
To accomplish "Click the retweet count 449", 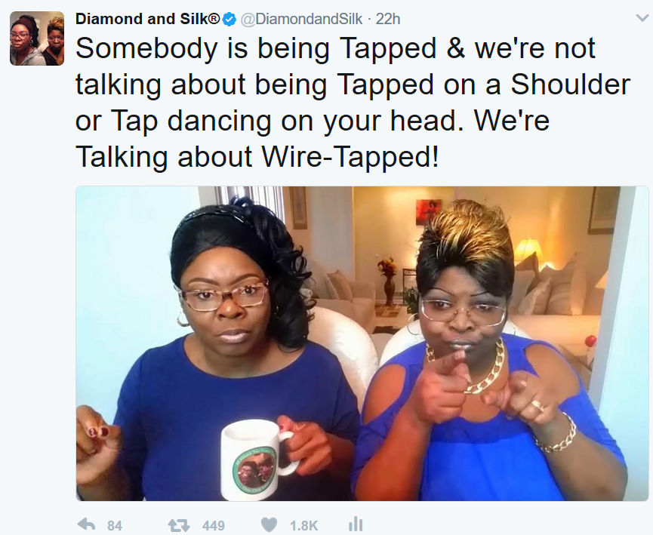I will [213, 526].
